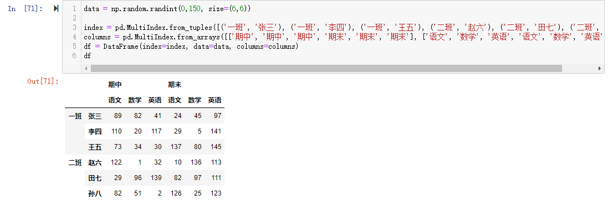Click the 孙八 row label
613x205 pixels.
click(95, 193)
